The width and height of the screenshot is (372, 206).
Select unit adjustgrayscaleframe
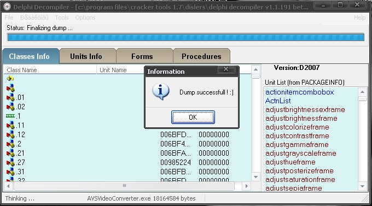(x=301, y=154)
